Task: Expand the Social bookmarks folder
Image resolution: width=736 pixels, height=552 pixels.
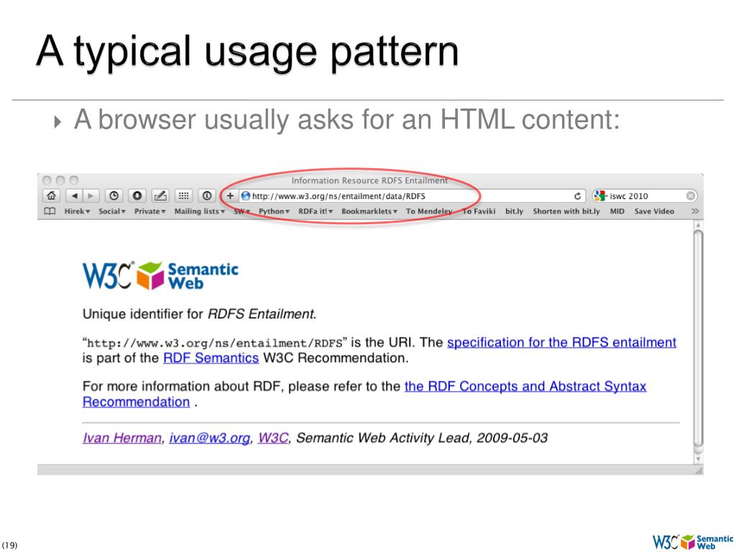Action: point(111,211)
